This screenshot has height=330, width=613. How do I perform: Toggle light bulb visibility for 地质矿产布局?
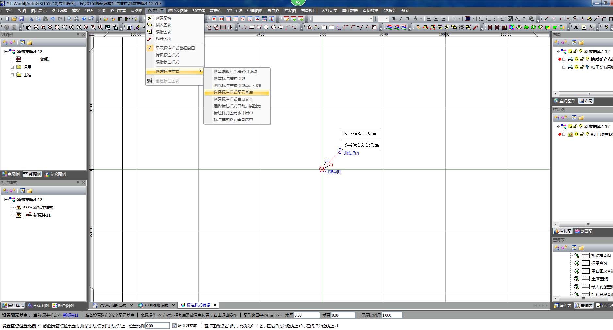click(587, 59)
